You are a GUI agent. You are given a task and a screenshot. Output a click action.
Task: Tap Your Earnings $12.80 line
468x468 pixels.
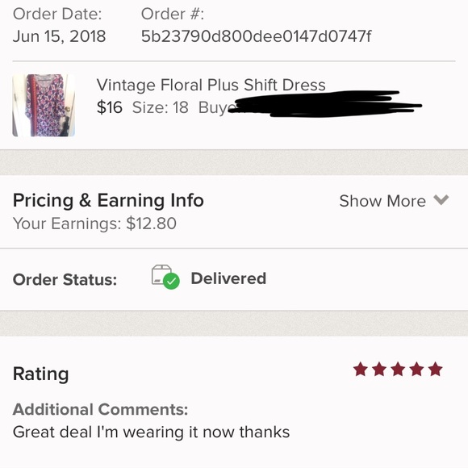tap(94, 224)
